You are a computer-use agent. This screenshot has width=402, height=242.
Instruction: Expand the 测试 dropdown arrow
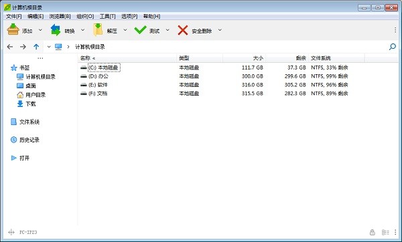coord(167,30)
